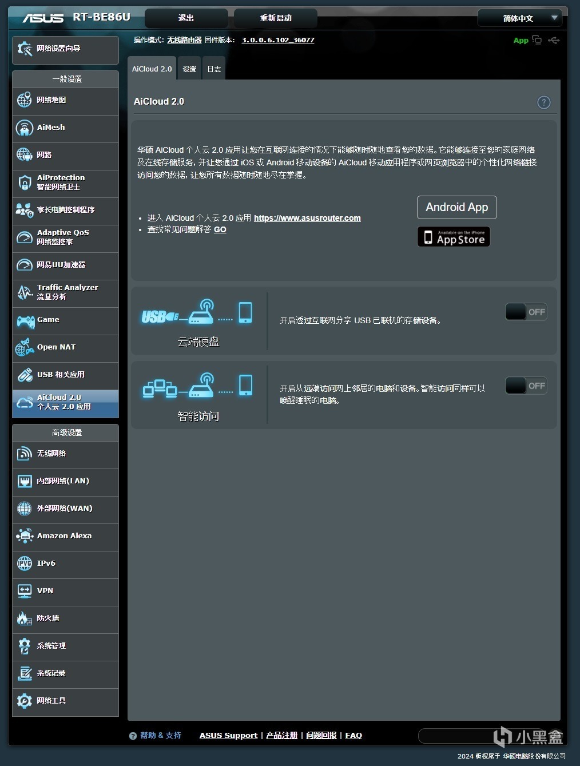580x766 pixels.
Task: Click the Android App button
Action: (457, 207)
